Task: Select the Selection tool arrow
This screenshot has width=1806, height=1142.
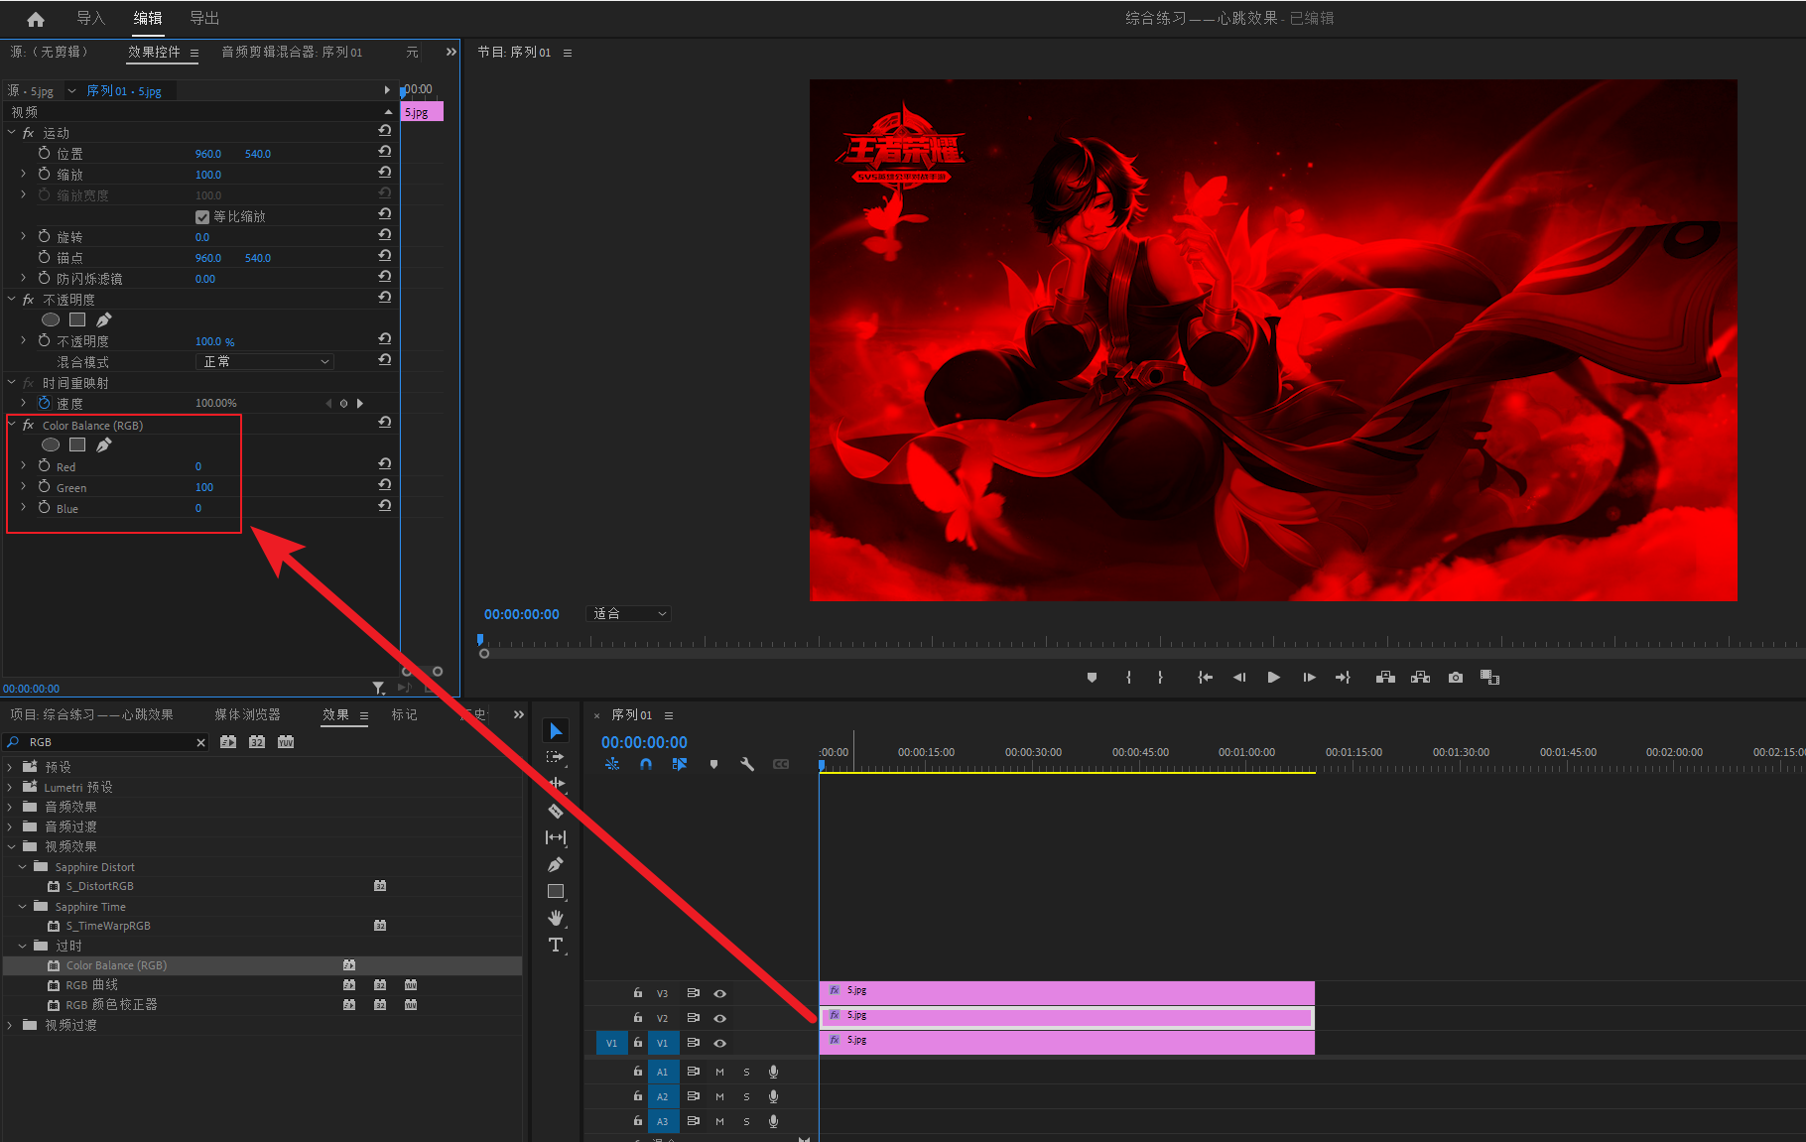Action: (x=556, y=731)
